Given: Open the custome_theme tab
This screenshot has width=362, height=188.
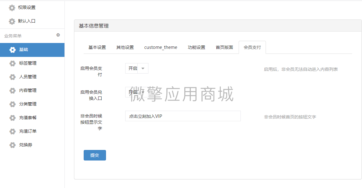Looking at the screenshot, I should click(161, 47).
